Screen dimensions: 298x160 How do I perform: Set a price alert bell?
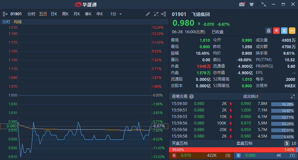(x=269, y=31)
